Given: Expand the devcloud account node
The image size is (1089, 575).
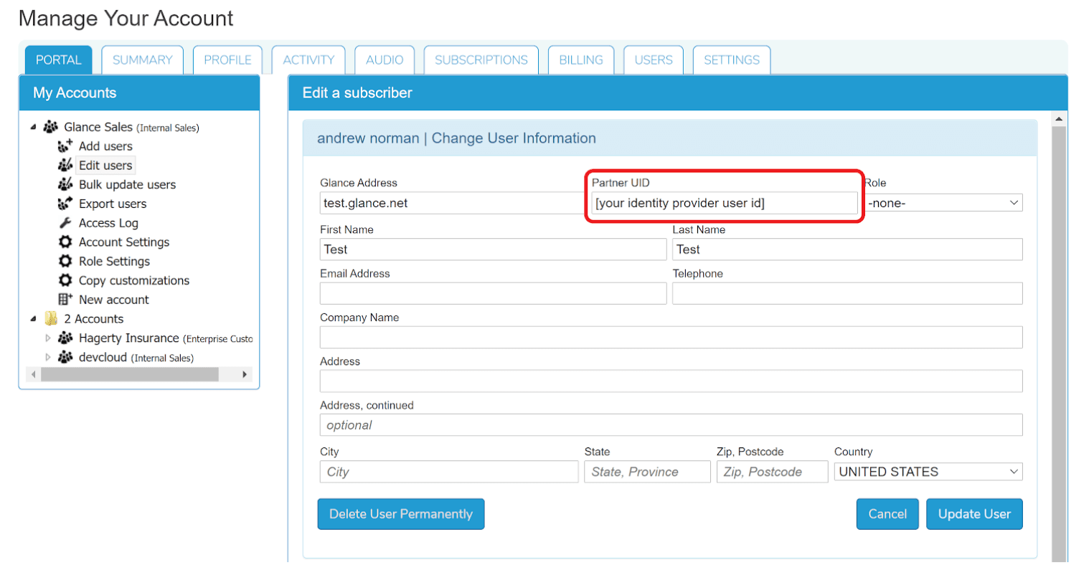Looking at the screenshot, I should 48,358.
